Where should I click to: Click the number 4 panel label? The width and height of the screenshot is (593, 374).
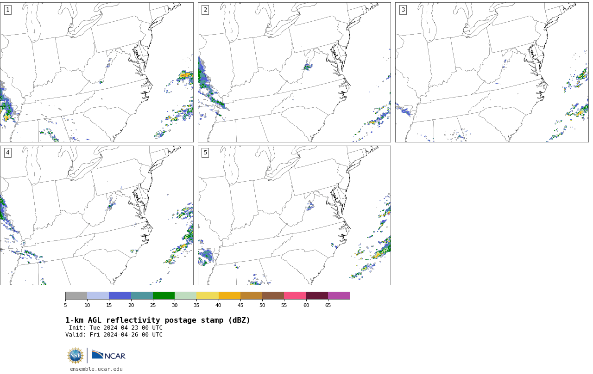[x=7, y=153]
